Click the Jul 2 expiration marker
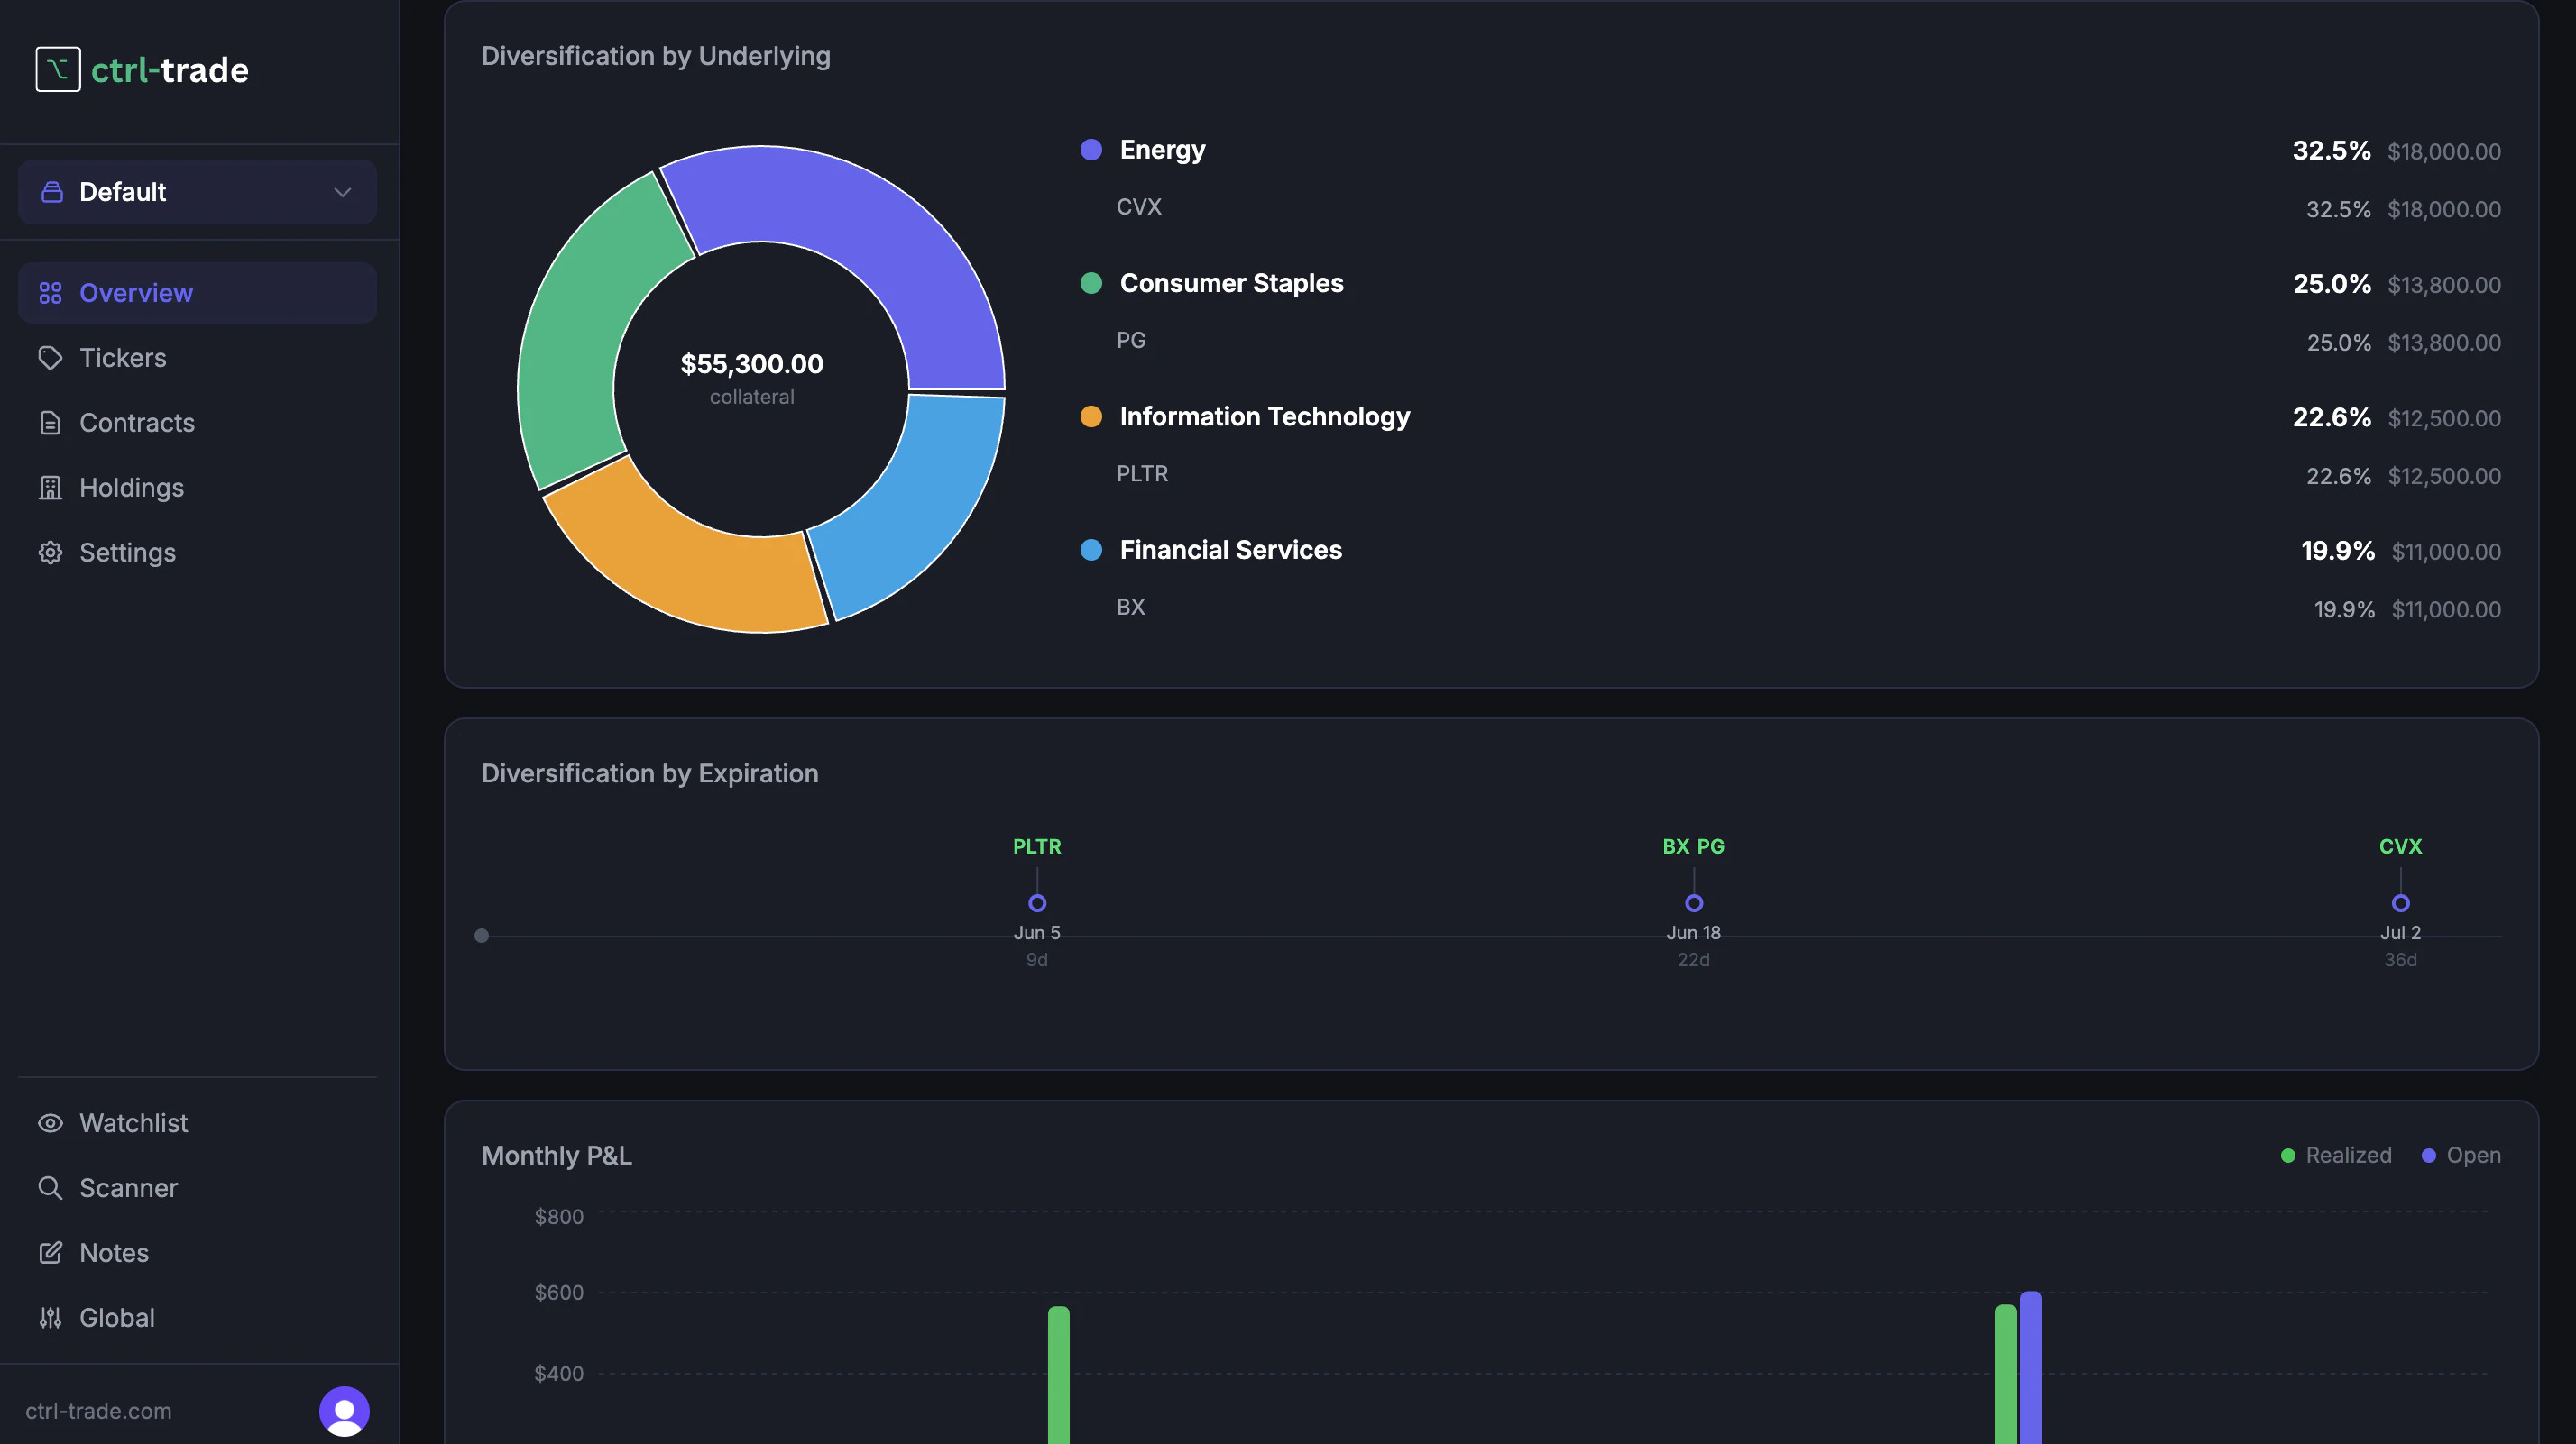This screenshot has width=2576, height=1444. tap(2401, 903)
